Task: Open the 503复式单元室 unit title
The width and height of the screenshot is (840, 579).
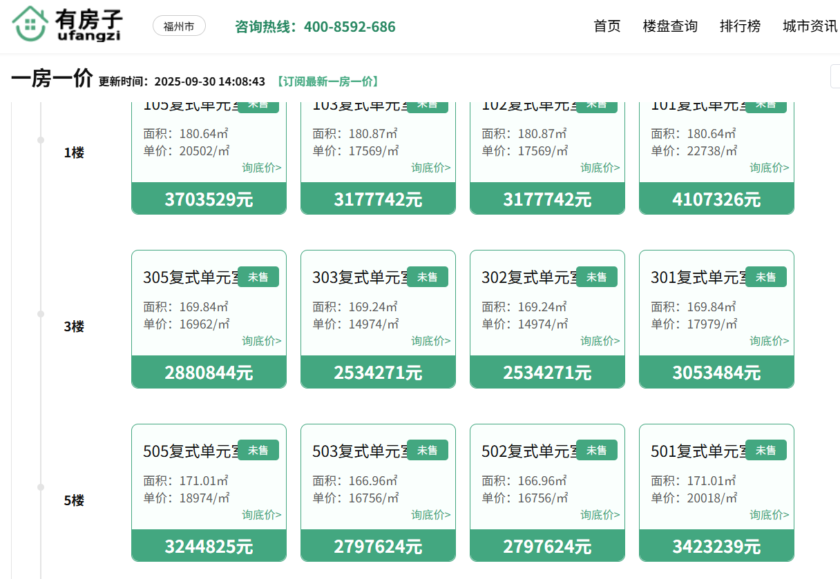Action: pyautogui.click(x=359, y=451)
